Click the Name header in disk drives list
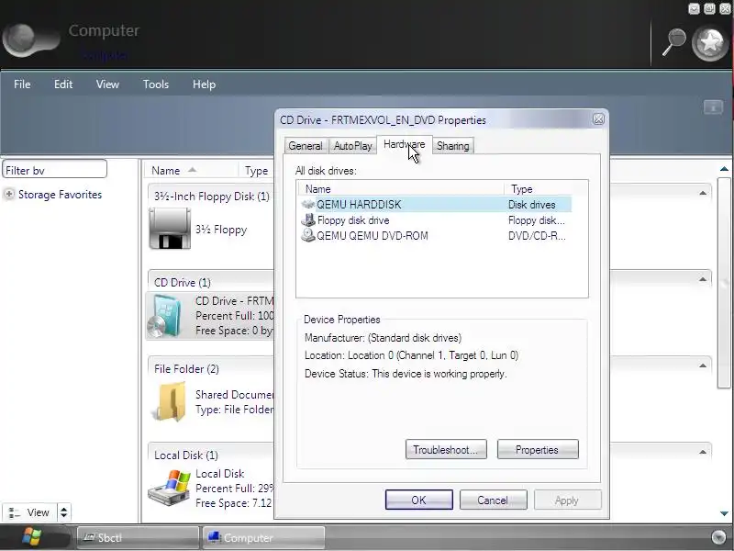The image size is (734, 551). point(402,189)
